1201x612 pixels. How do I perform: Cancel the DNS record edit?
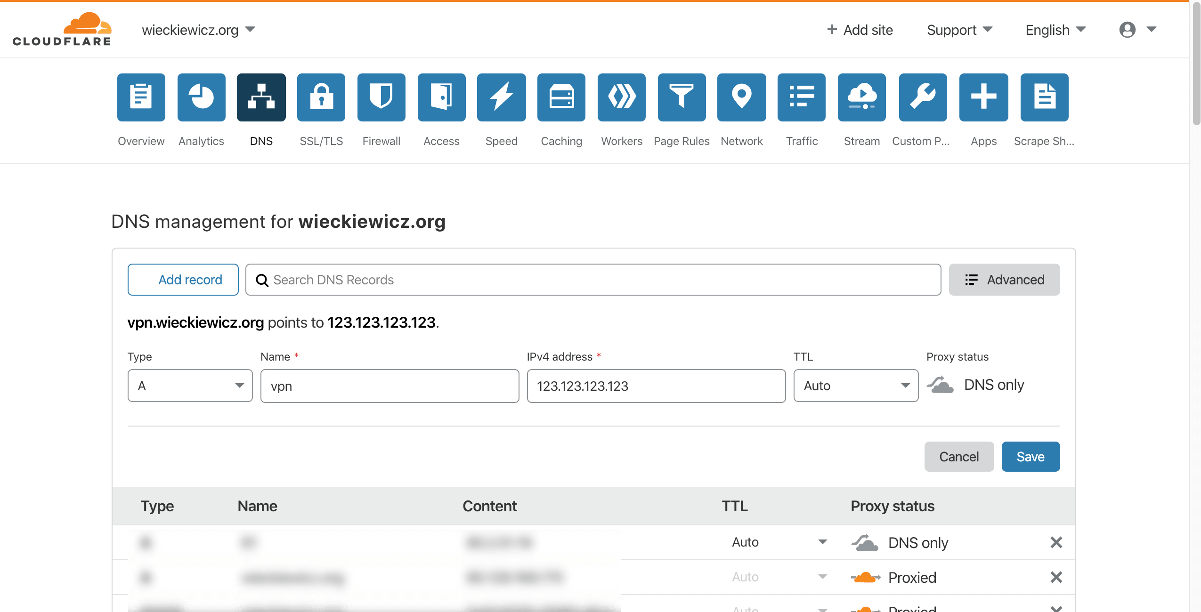point(959,457)
